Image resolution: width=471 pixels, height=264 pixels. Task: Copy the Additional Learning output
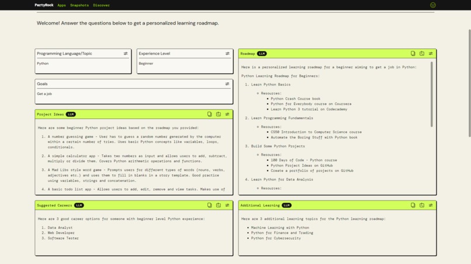(x=413, y=205)
